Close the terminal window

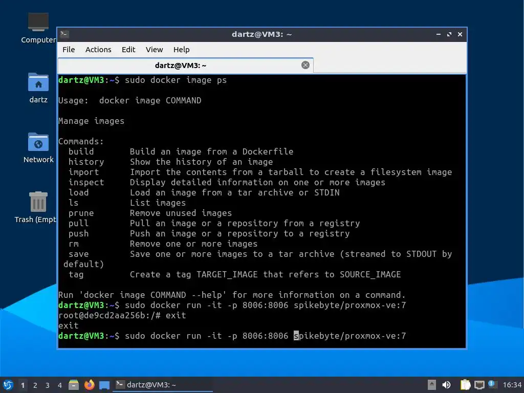(460, 34)
